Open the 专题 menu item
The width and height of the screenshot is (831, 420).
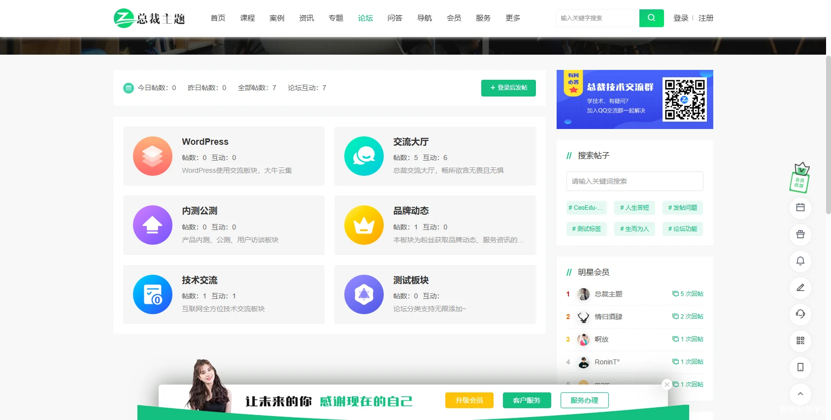point(336,18)
